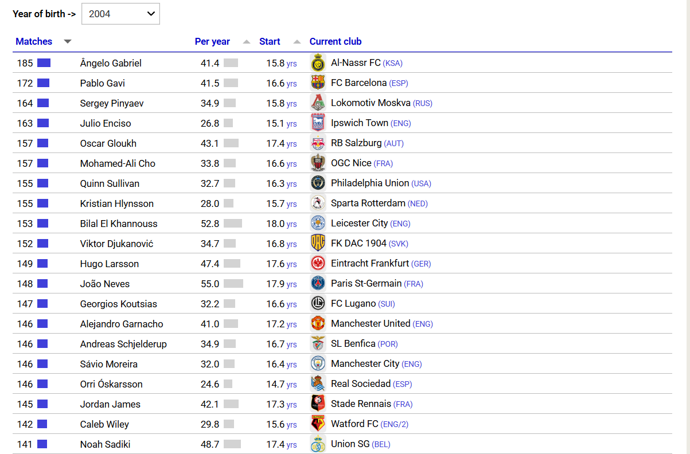The image size is (690, 454).
Task: Click the Eintracht Frankfurt club crest
Action: [318, 264]
